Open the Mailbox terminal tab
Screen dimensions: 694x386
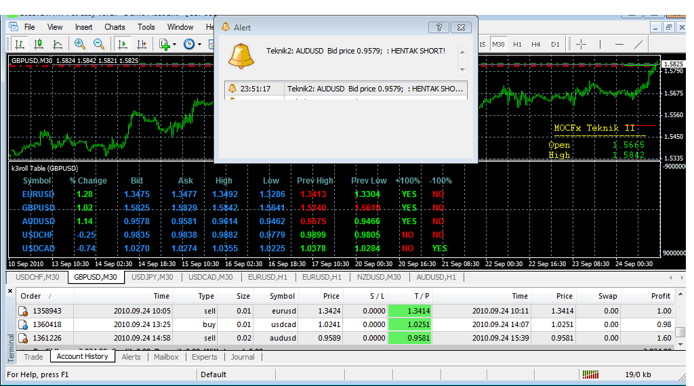[x=166, y=357]
